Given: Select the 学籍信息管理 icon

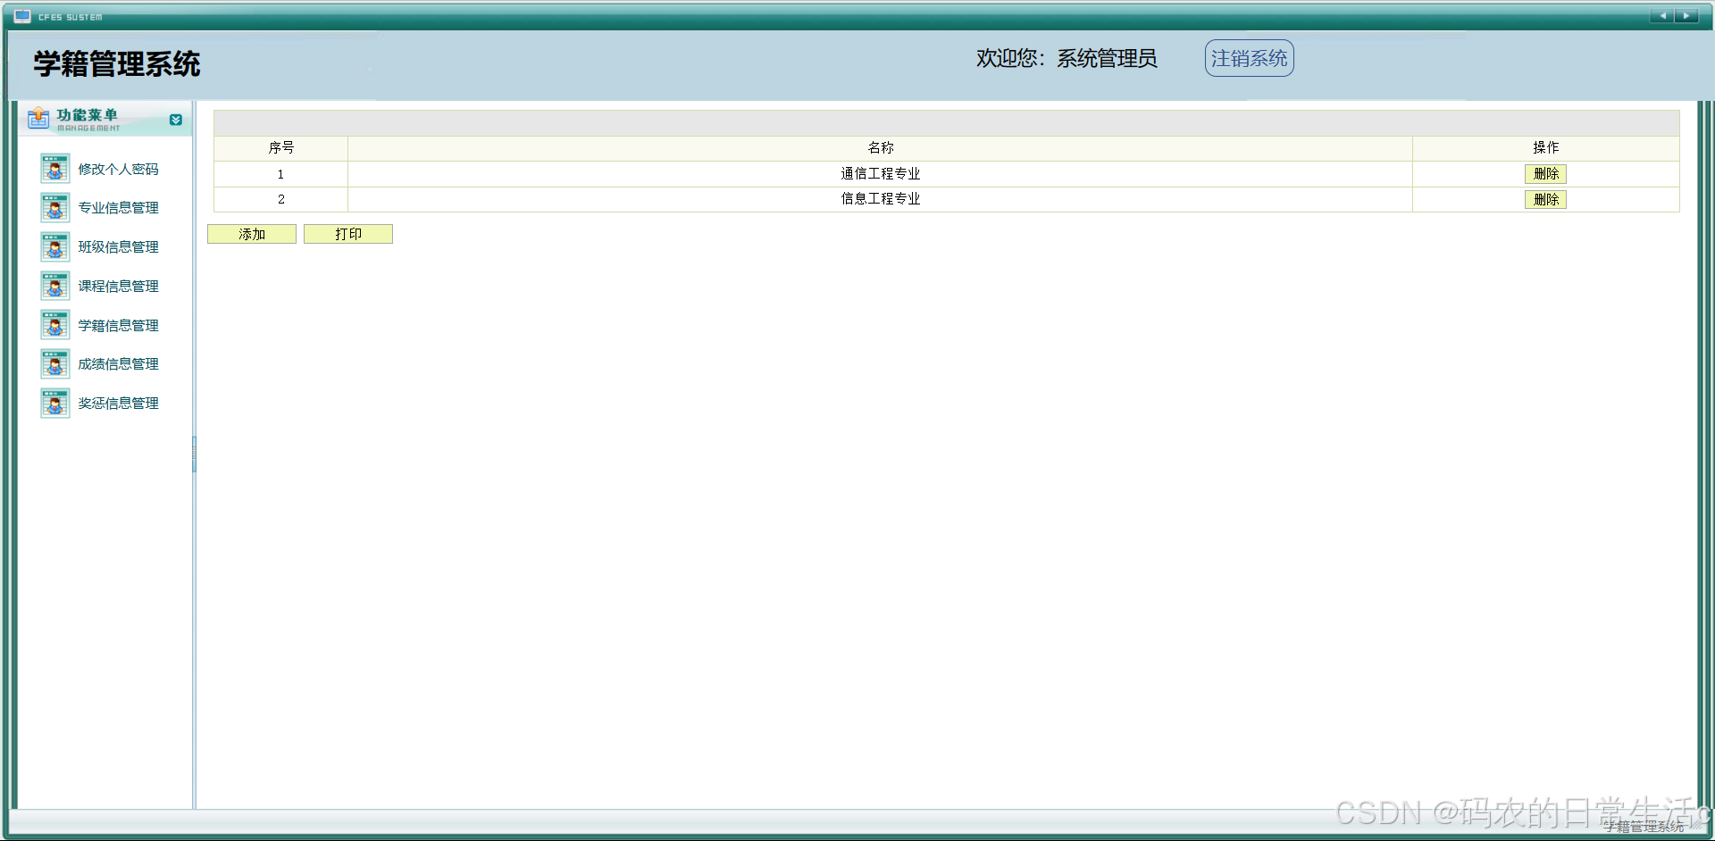Looking at the screenshot, I should pyautogui.click(x=54, y=325).
